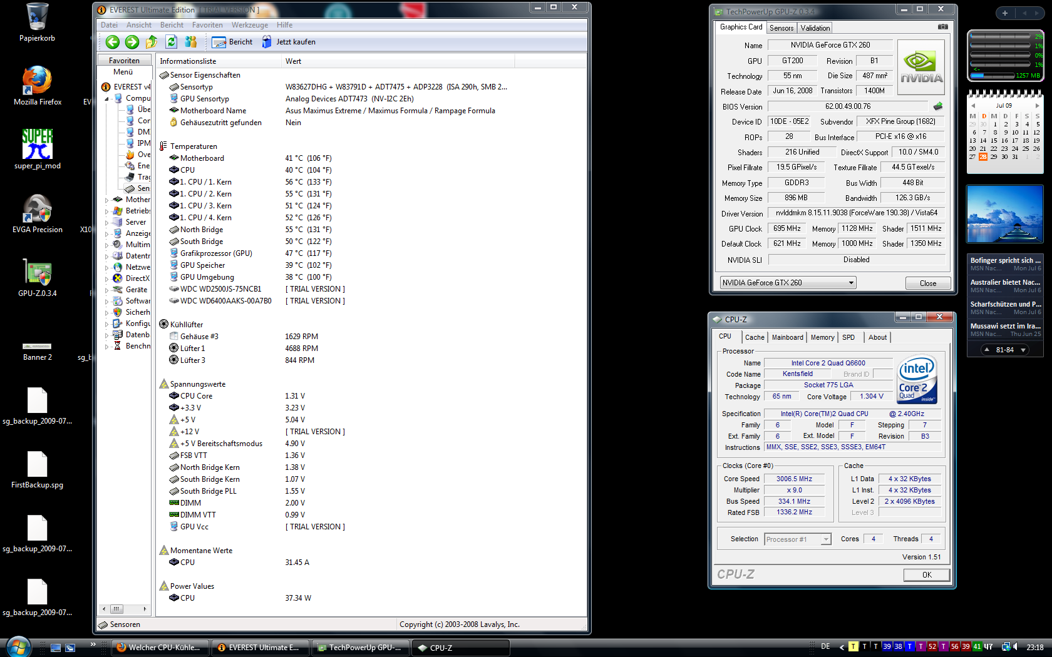Open the 'Bofinger spricht sich' news headline
This screenshot has width=1052, height=657.
1005,261
